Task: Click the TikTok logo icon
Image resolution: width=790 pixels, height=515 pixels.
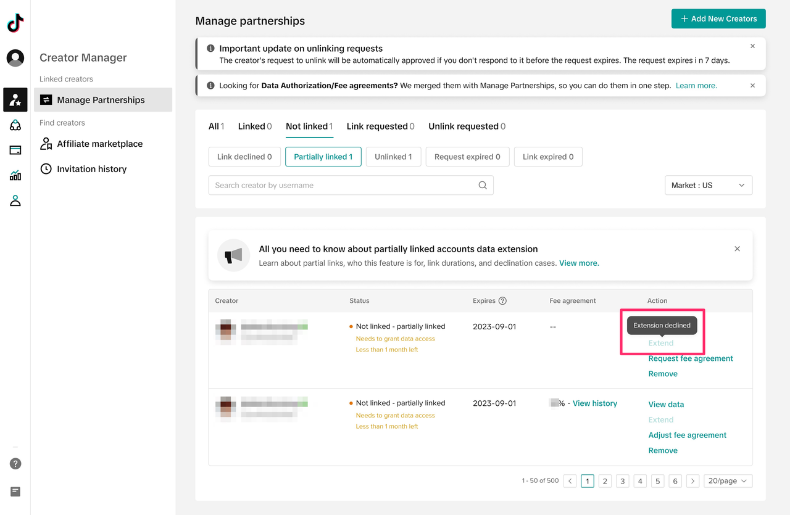Action: (15, 23)
